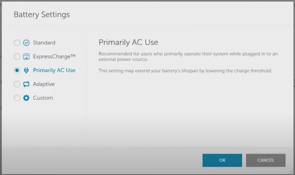Choose the ExpressCharge radio button
This screenshot has width=295, height=175.
[17, 57]
